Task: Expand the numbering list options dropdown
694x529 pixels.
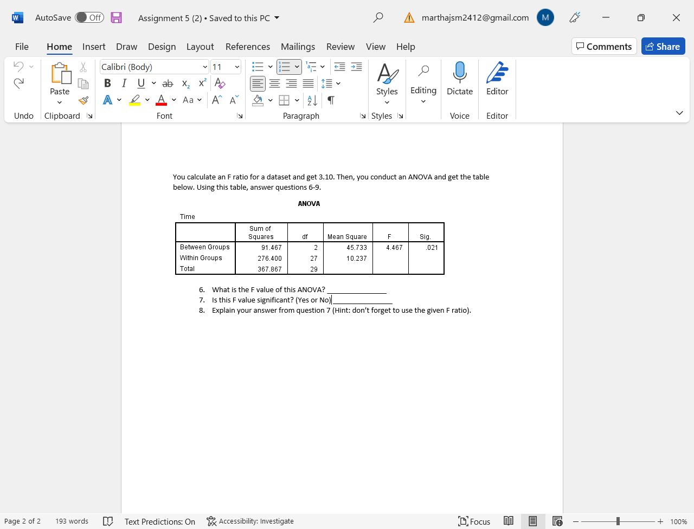Action: (x=297, y=66)
